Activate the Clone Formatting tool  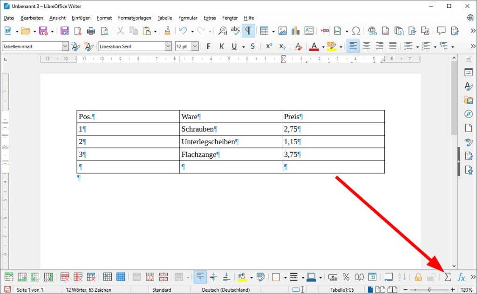167,31
